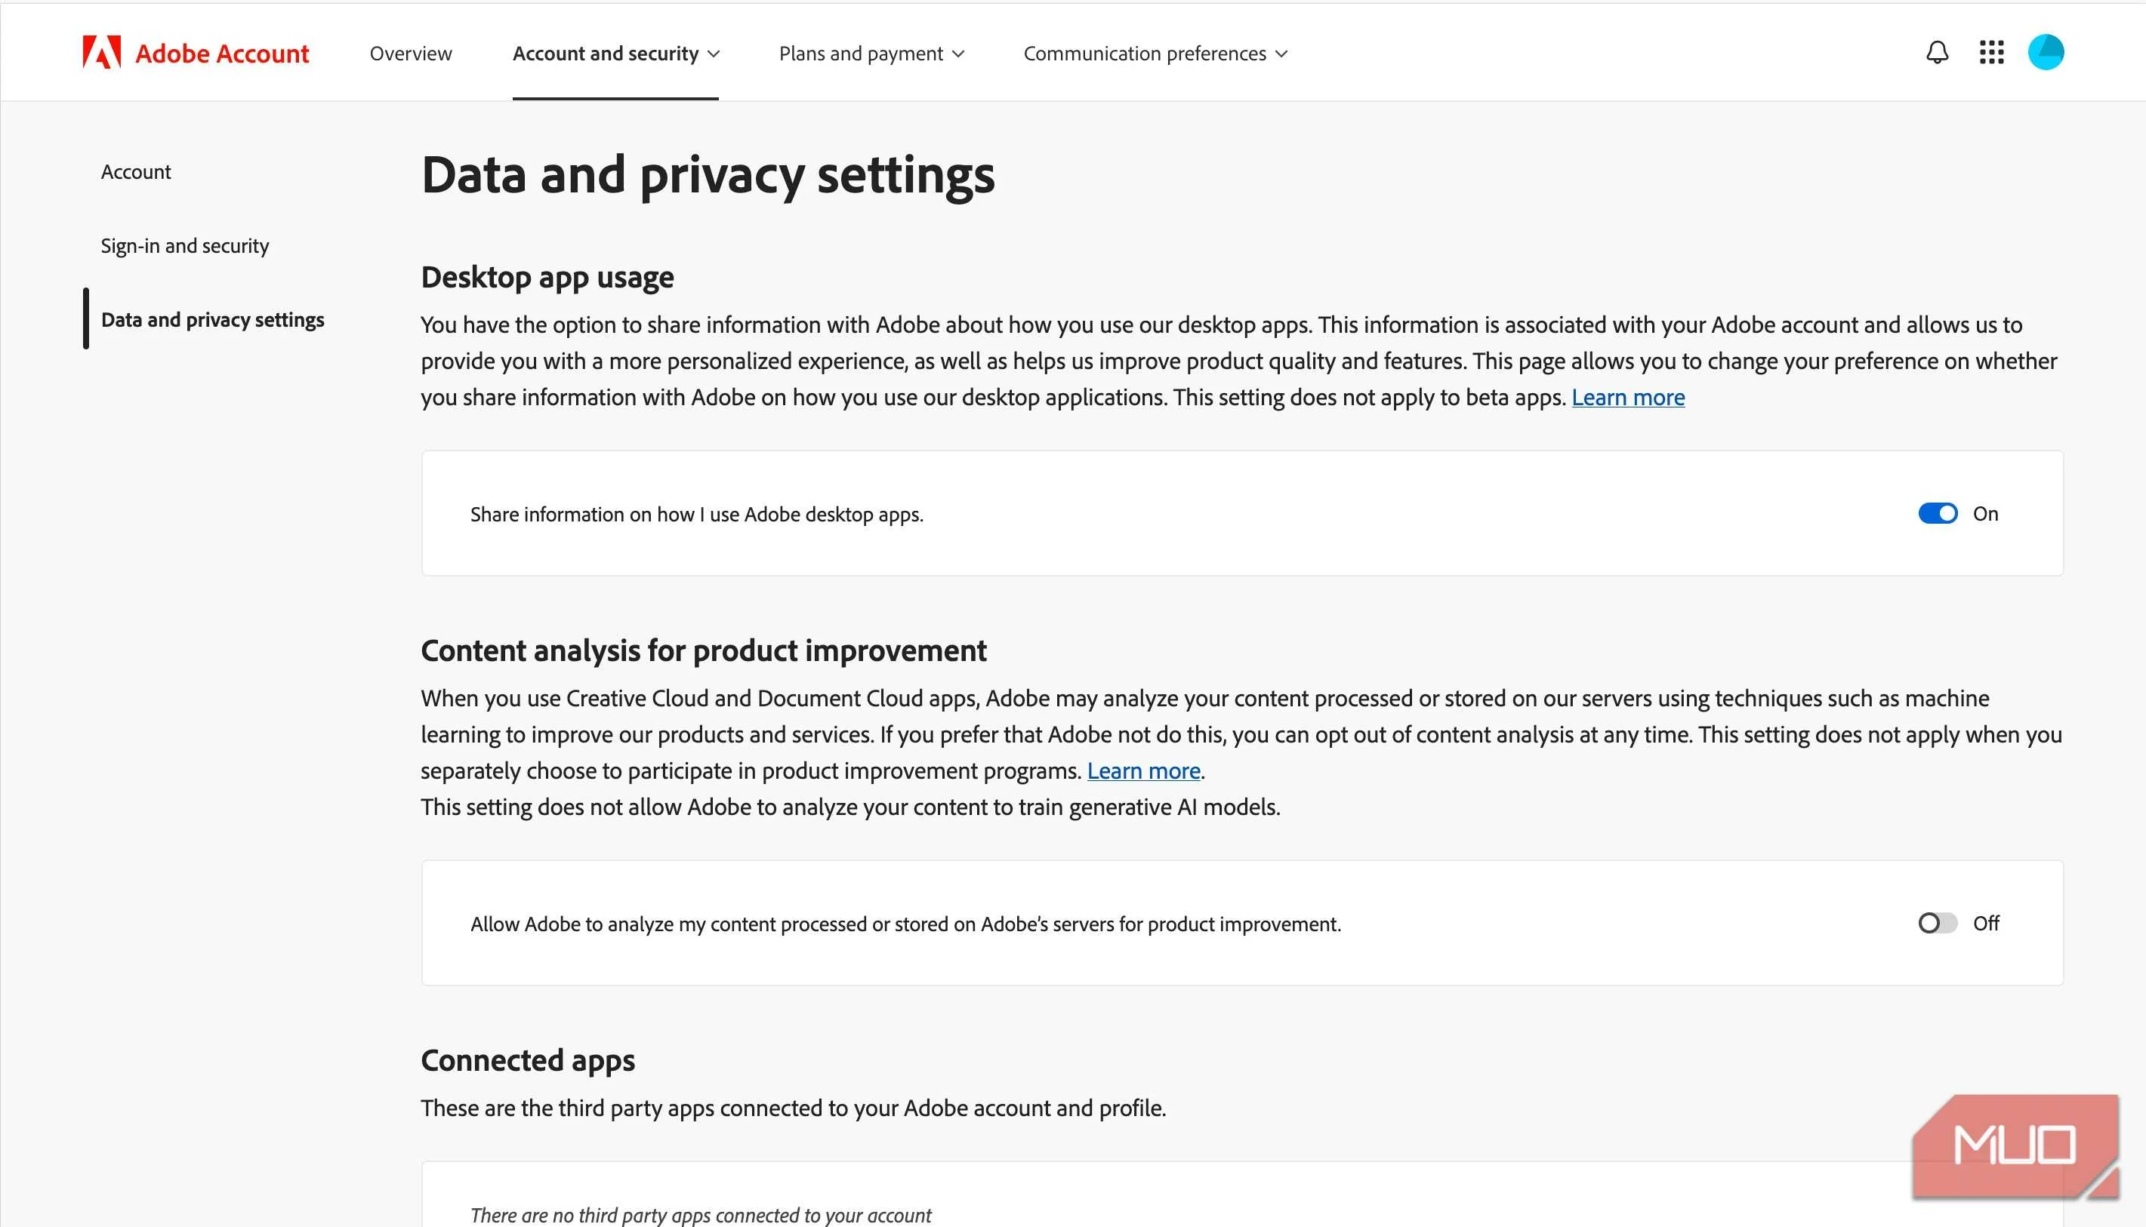2146x1227 pixels.
Task: Select Account and security in the top navigation
Action: pos(606,53)
